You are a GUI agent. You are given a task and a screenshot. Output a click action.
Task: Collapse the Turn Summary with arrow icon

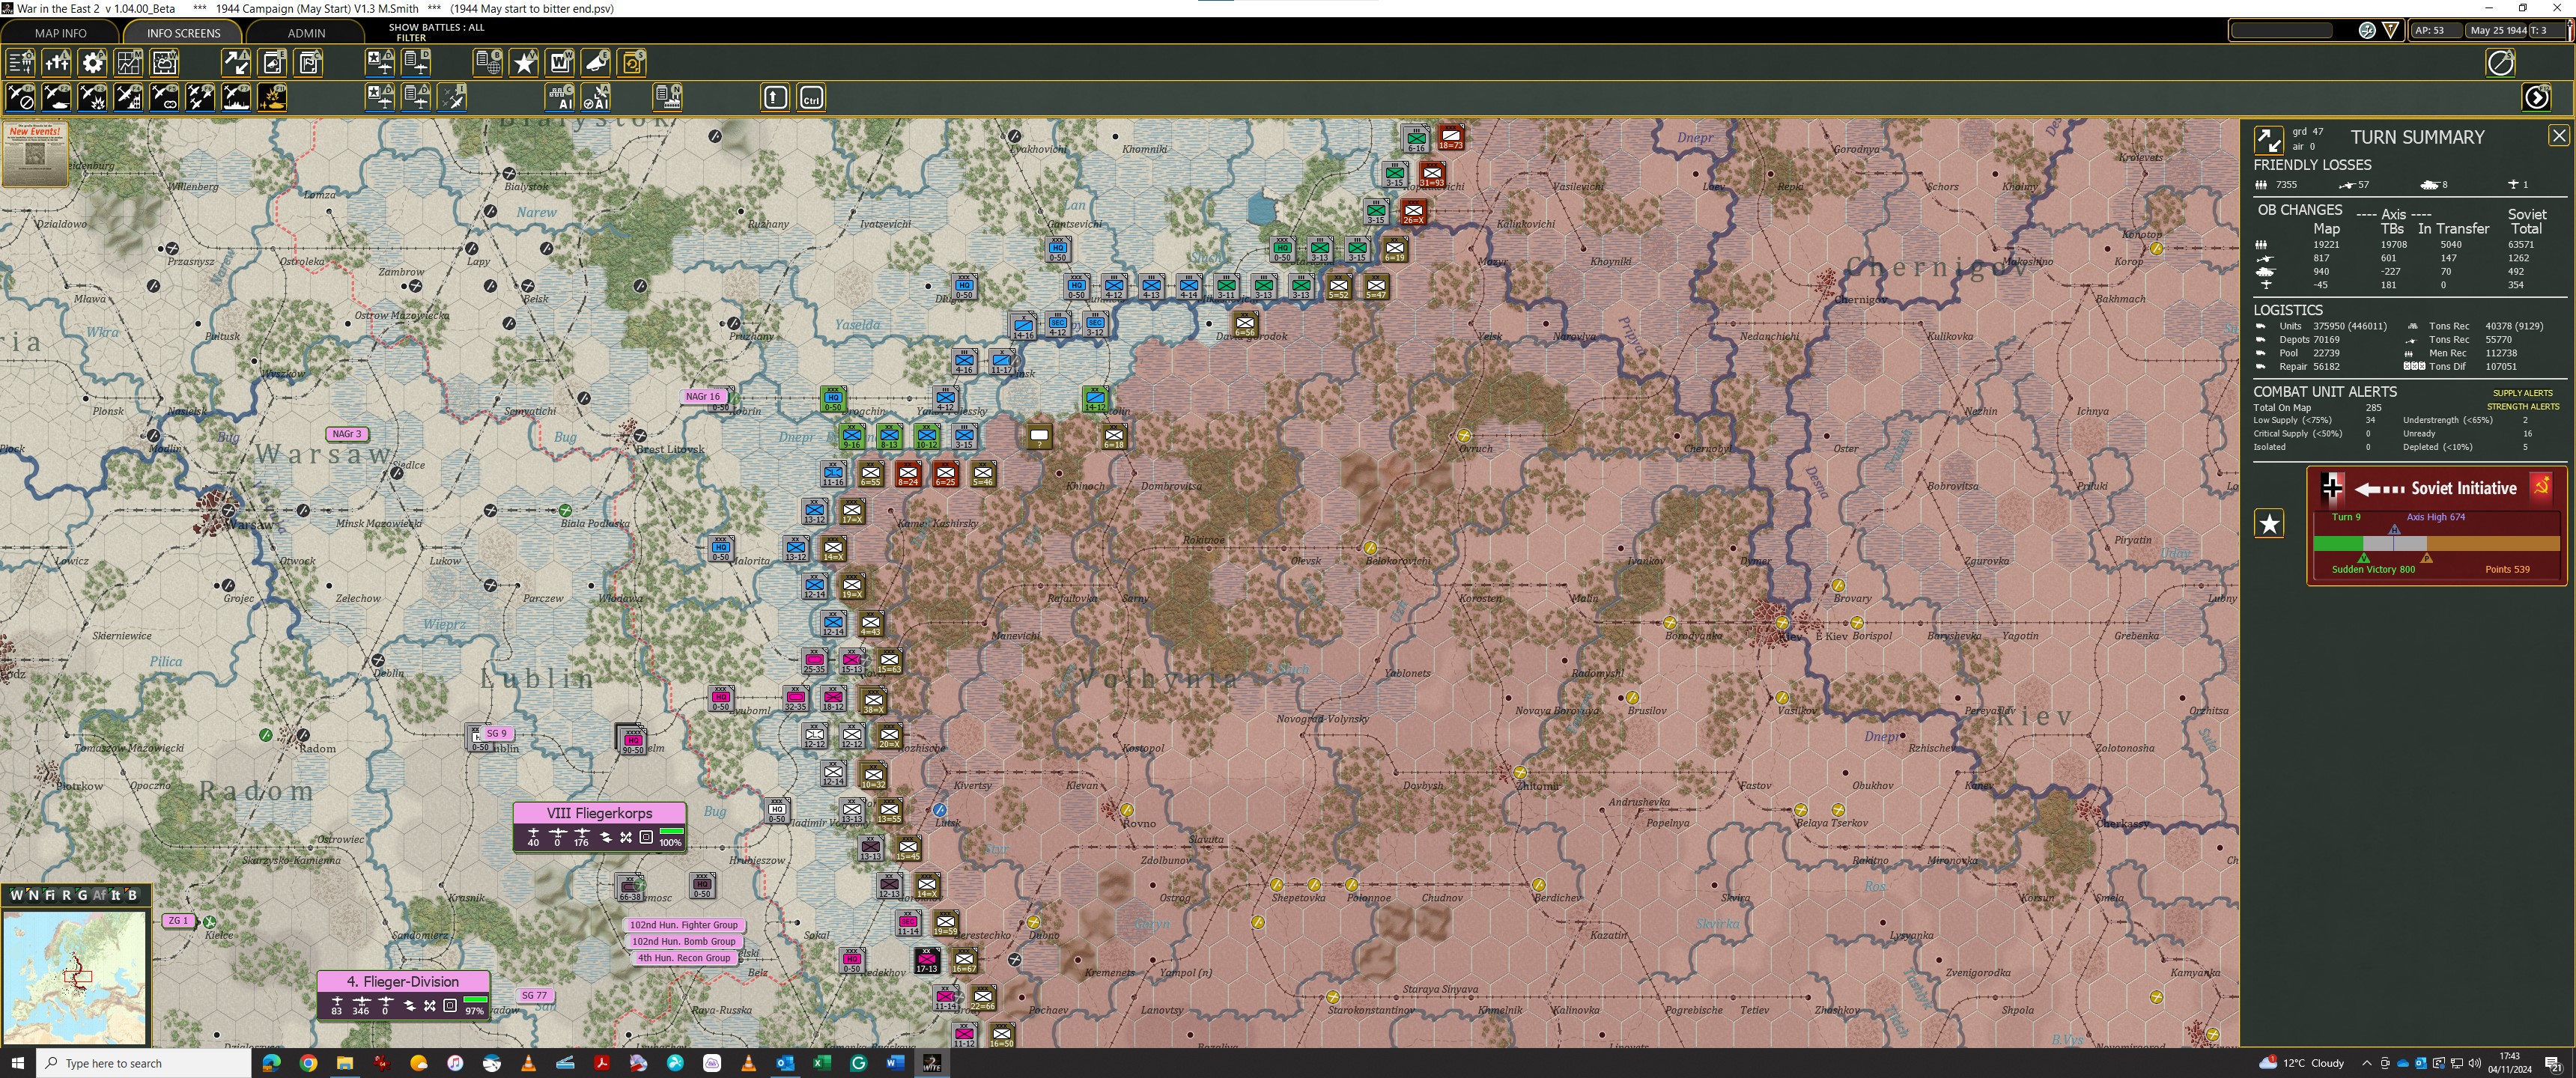coord(2268,139)
